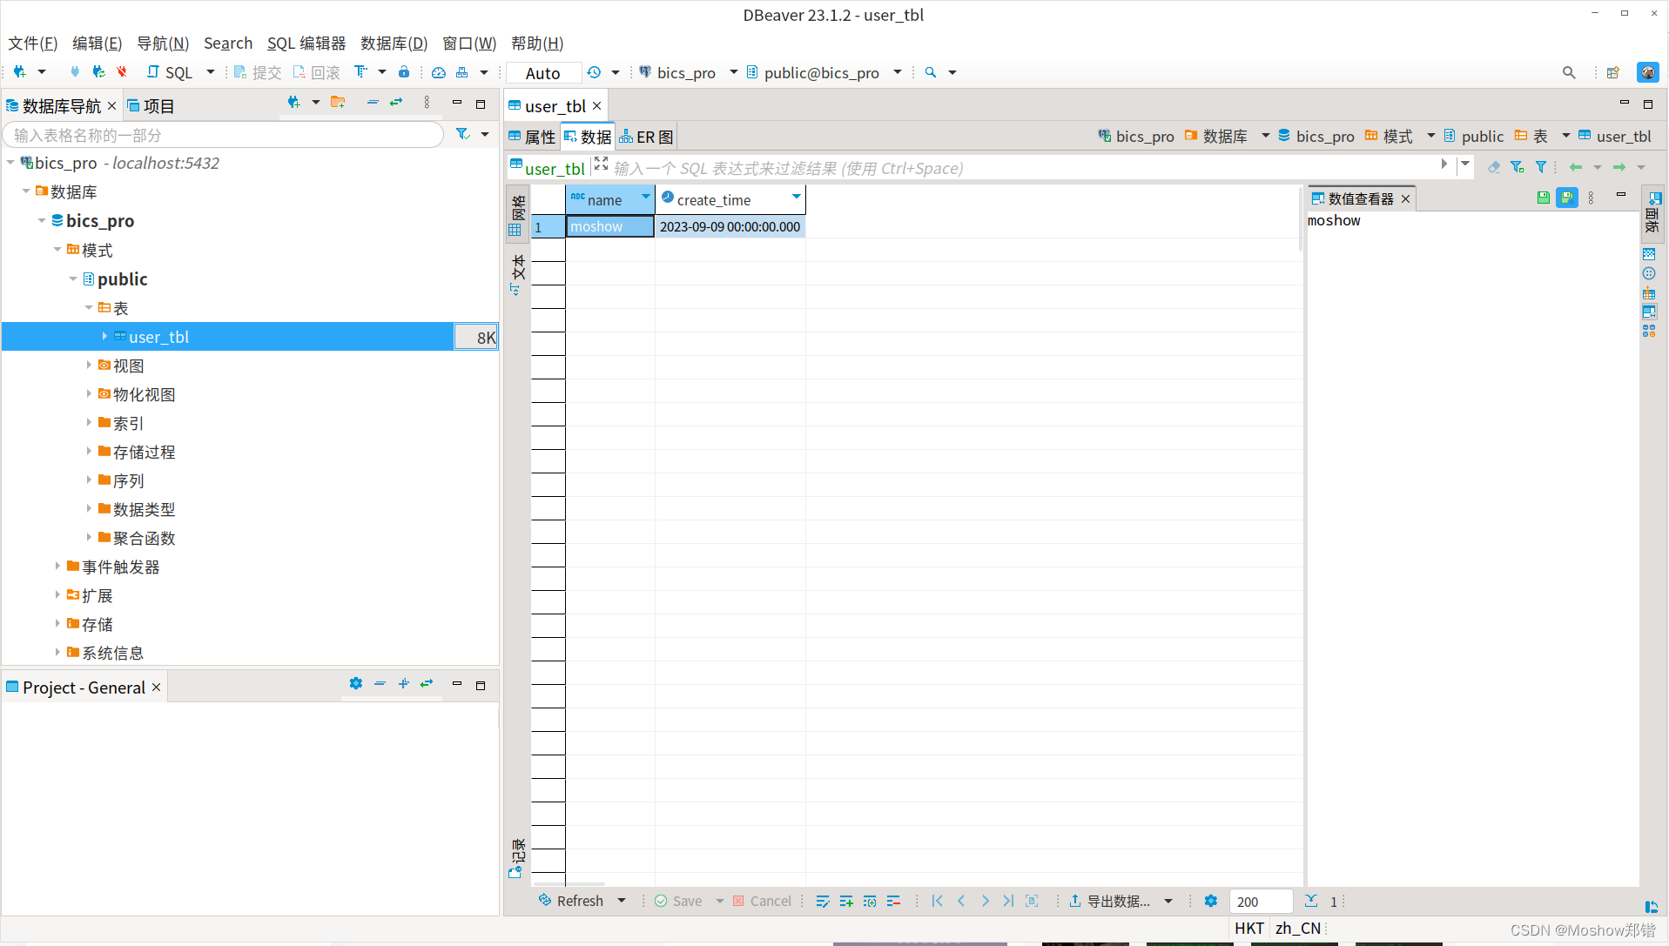The width and height of the screenshot is (1669, 946).
Task: Open the name column dropdown arrow
Action: click(x=645, y=198)
